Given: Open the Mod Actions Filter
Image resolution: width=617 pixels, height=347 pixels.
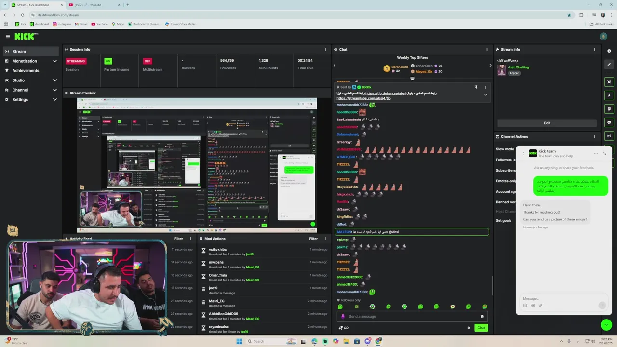Looking at the screenshot, I should 313,239.
